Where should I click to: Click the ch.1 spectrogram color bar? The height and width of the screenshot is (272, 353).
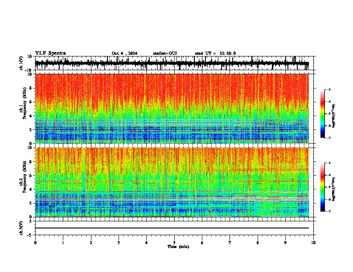[x=322, y=113]
